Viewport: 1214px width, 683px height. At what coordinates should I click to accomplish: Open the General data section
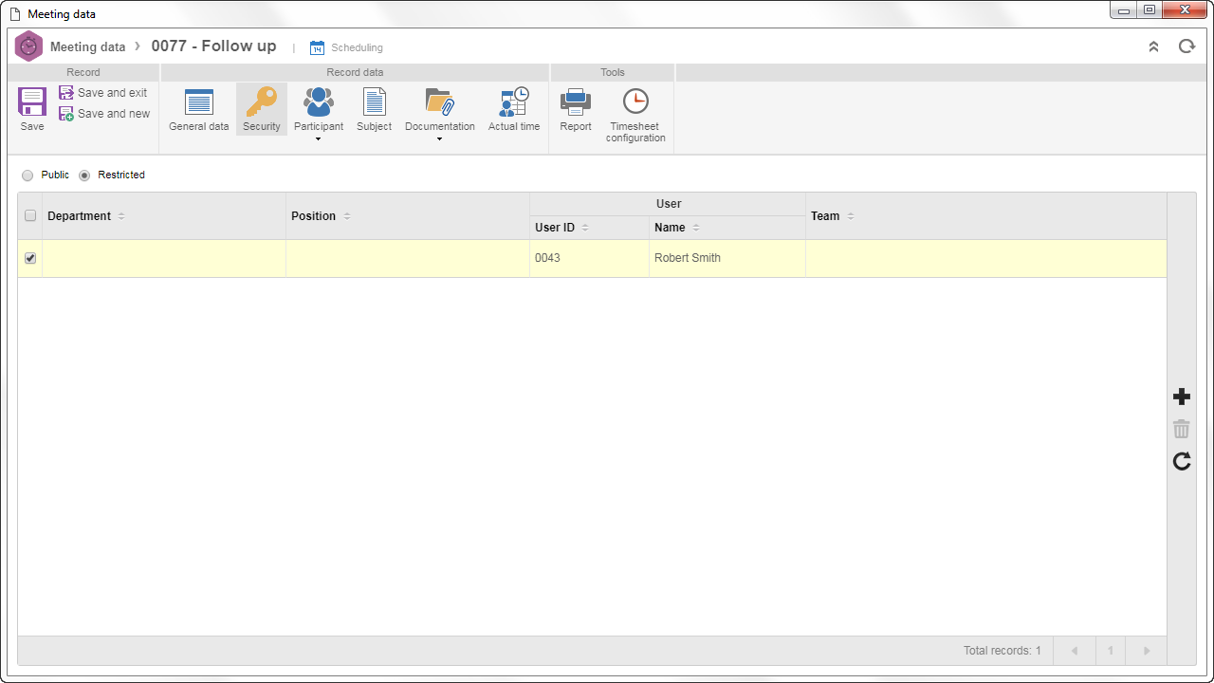pyautogui.click(x=199, y=109)
